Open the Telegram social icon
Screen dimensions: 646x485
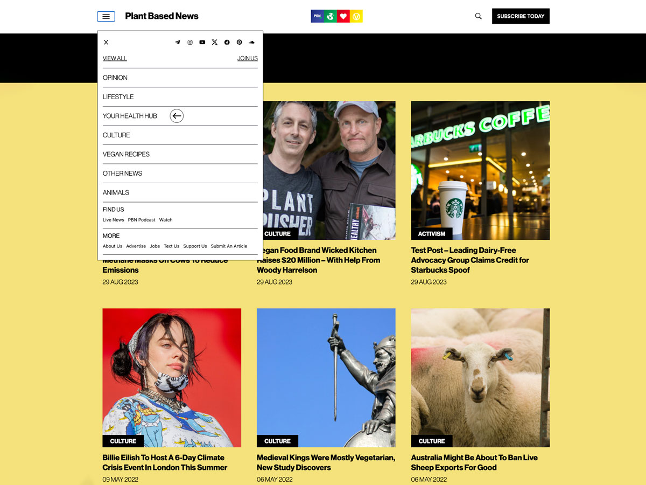click(x=178, y=43)
